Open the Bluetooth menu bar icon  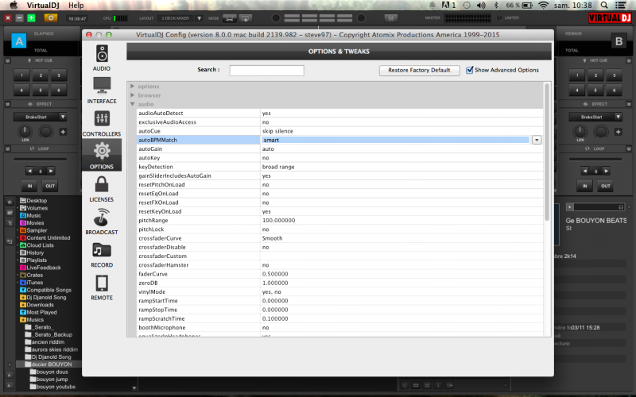tap(495, 6)
